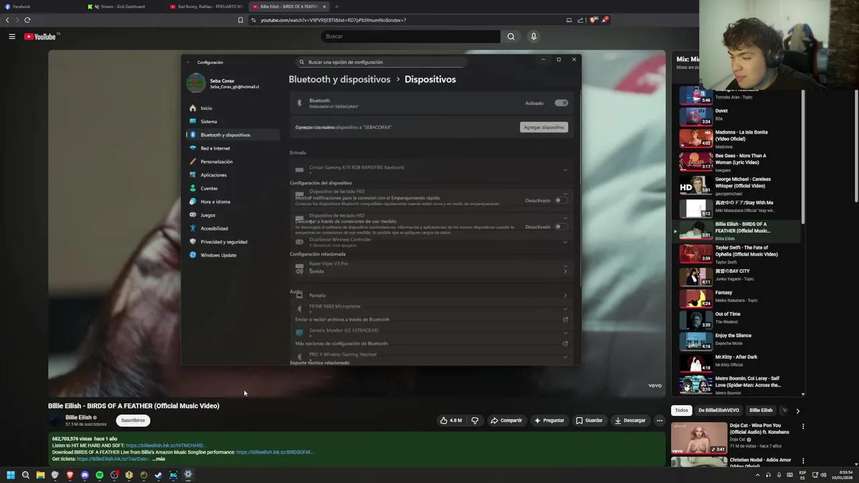Click the 'Agregar dispositivo' button
This screenshot has width=859, height=483.
[x=544, y=127]
